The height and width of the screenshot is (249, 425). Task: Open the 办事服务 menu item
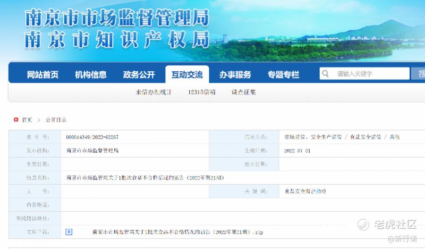coord(235,74)
